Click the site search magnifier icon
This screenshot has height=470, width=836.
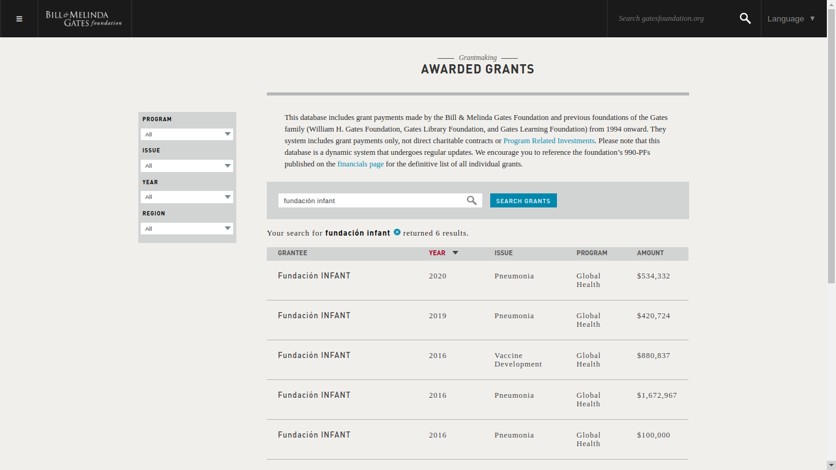[745, 18]
